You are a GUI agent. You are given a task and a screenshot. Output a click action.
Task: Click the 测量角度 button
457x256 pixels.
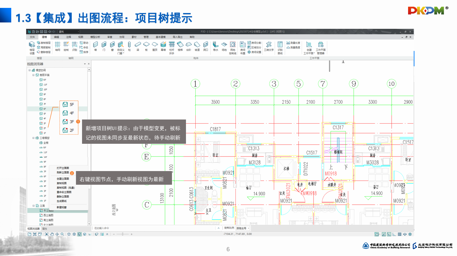pyautogui.click(x=293, y=47)
